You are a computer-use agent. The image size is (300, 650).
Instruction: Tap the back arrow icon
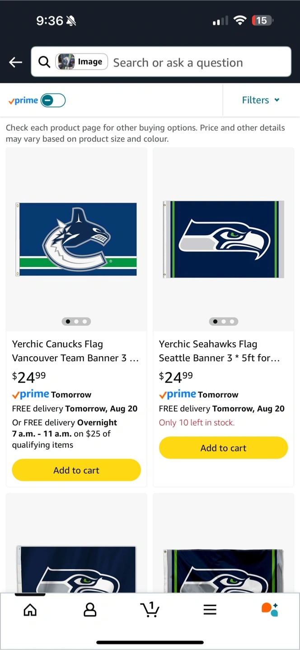(x=16, y=62)
